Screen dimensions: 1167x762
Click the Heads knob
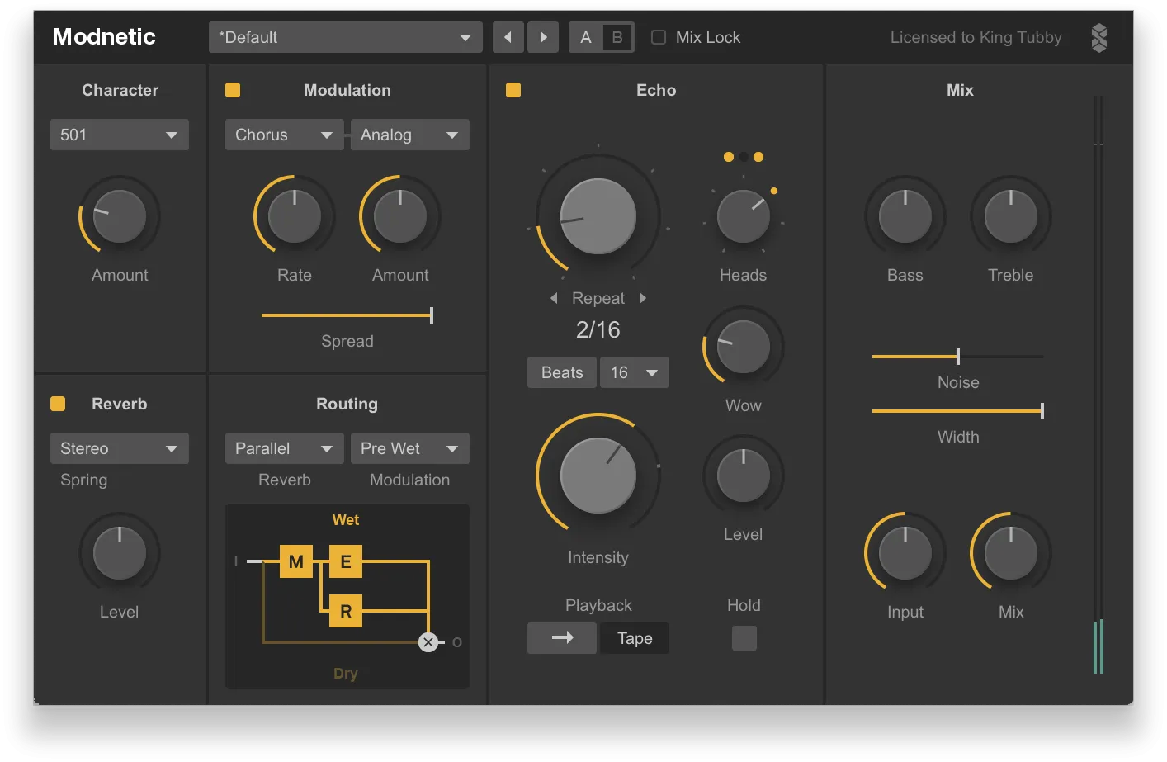click(744, 216)
